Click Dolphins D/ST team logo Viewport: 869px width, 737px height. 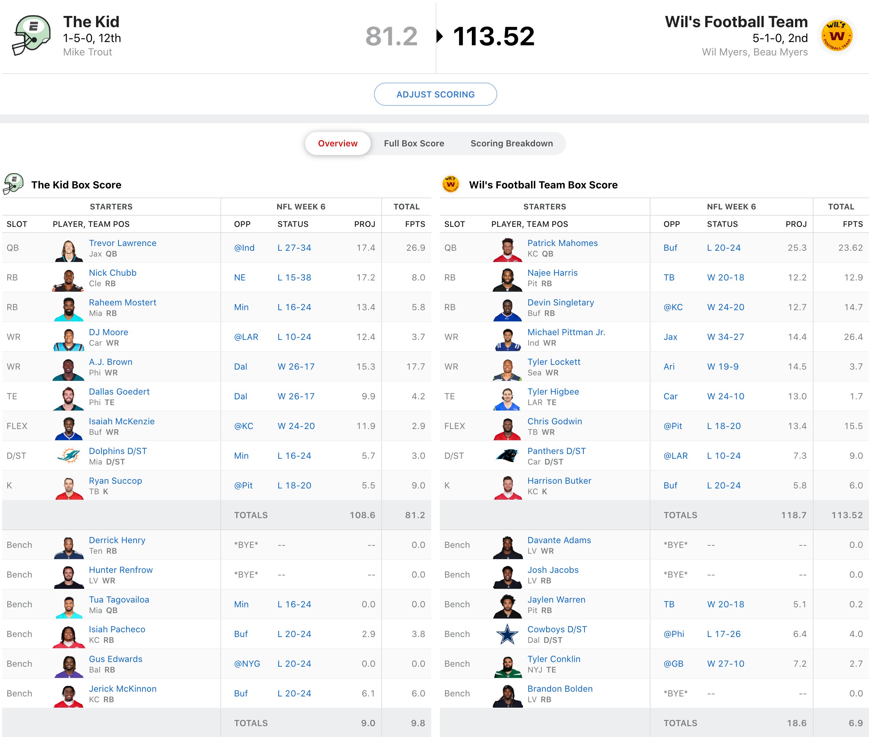(x=68, y=456)
